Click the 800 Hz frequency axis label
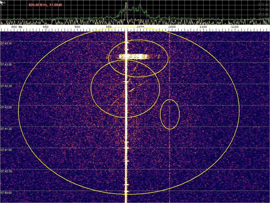This screenshot has height=203, width=270. tap(17, 27)
